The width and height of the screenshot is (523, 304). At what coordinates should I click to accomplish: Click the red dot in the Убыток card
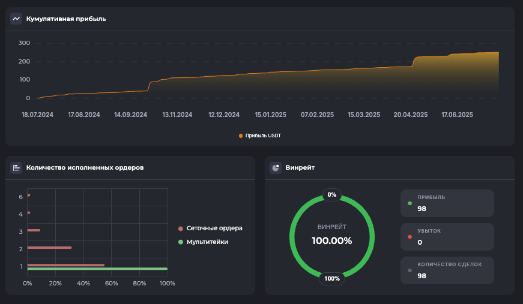(x=410, y=237)
